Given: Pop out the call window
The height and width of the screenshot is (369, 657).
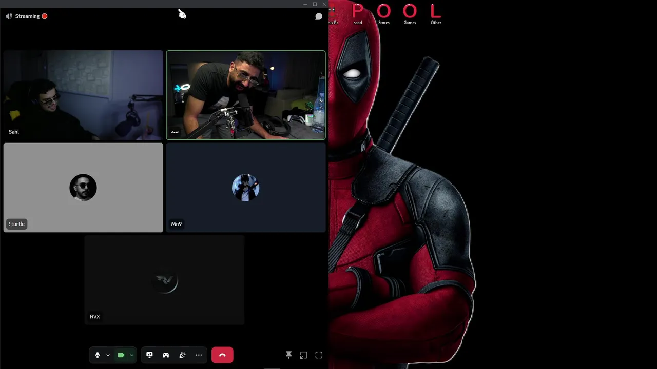Looking at the screenshot, I should click(304, 355).
